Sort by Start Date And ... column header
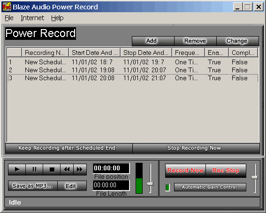Viewport: 266px width, 213px height. pos(94,53)
